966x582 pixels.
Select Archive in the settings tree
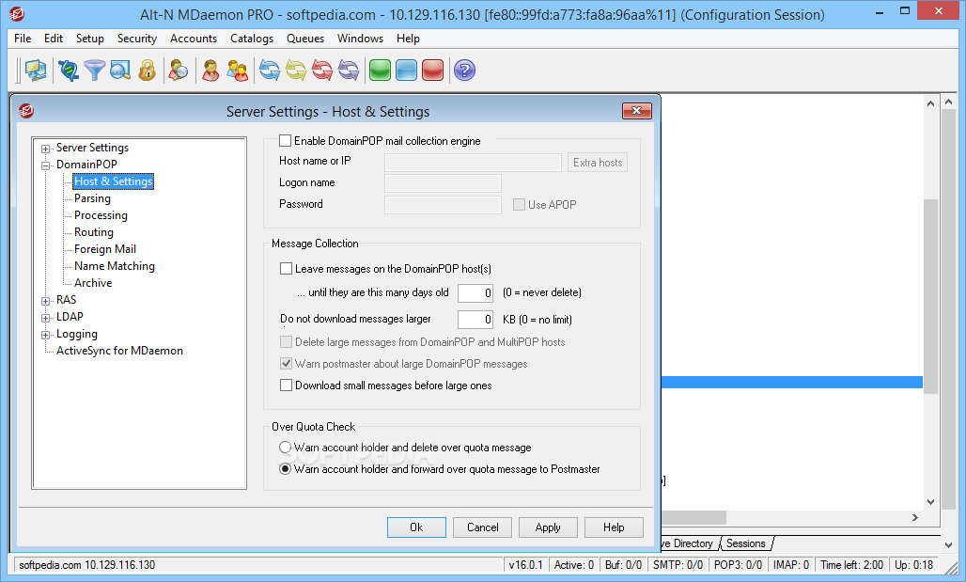[x=93, y=283]
